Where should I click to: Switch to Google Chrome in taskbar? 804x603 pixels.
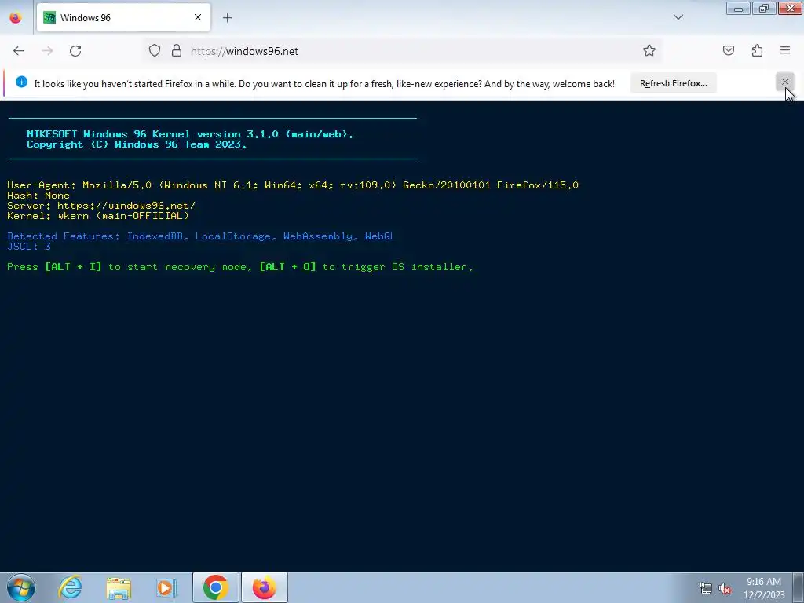[x=215, y=587]
